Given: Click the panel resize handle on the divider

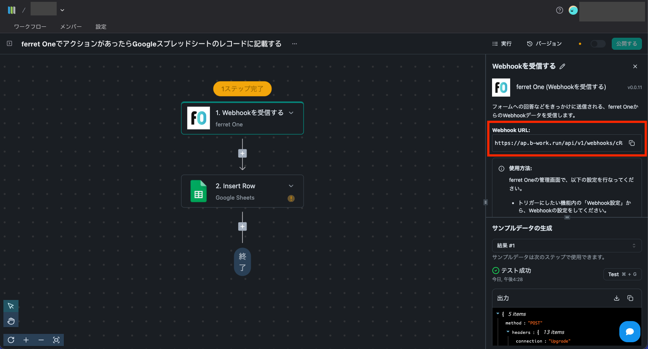Looking at the screenshot, I should click(x=486, y=202).
